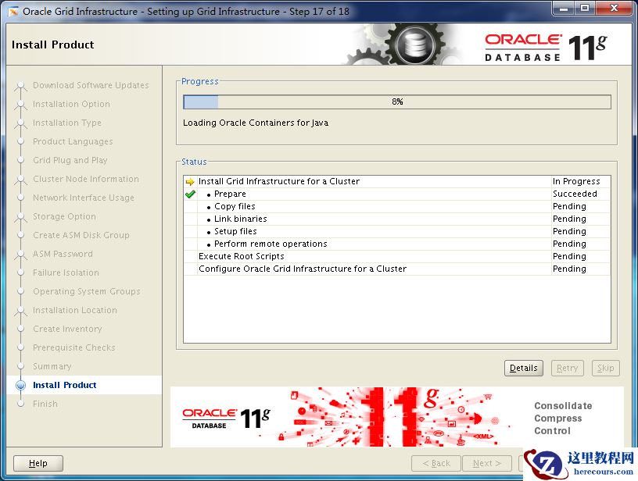This screenshot has height=481, width=638.
Task: Click the Execute Root Scripts row
Action: 397,256
